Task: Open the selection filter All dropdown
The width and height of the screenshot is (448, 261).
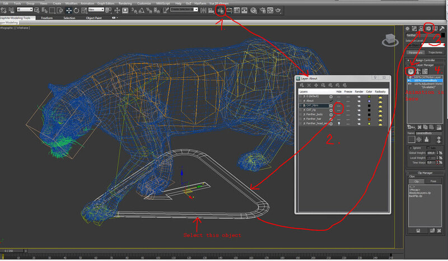Action: [x=25, y=10]
